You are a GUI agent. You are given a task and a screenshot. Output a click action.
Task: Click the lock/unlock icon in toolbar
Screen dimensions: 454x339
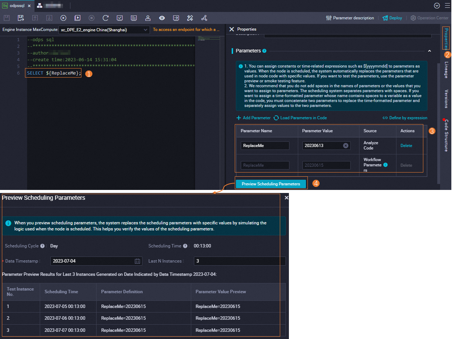(49, 18)
